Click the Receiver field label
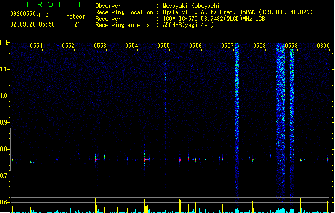This screenshot has height=213, width=335. (x=108, y=19)
